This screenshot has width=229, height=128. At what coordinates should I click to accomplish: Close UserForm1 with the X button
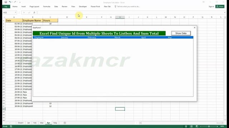pyautogui.click(x=195, y=27)
